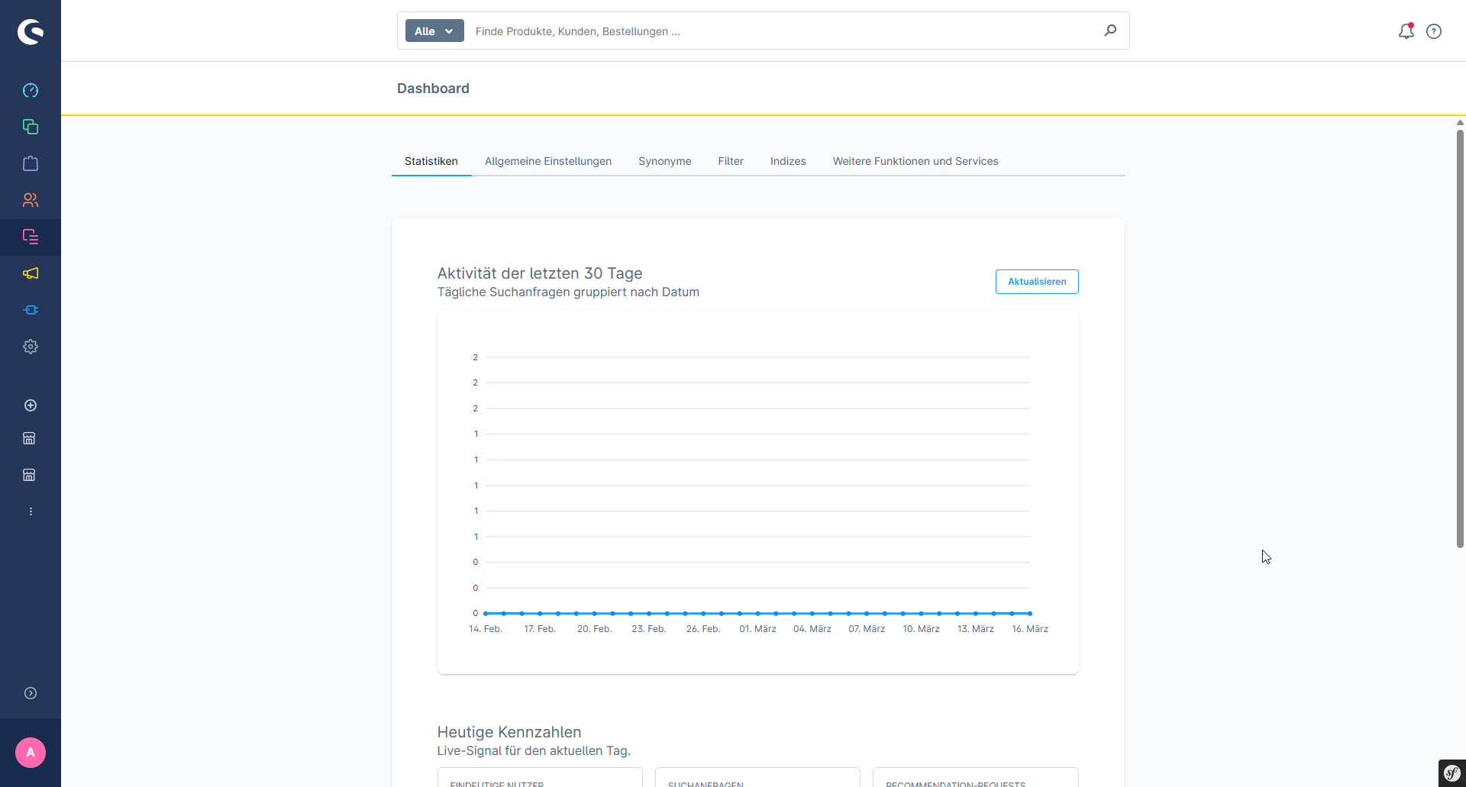1466x787 pixels.
Task: Switch to the Synonyme tab
Action: [664, 161]
